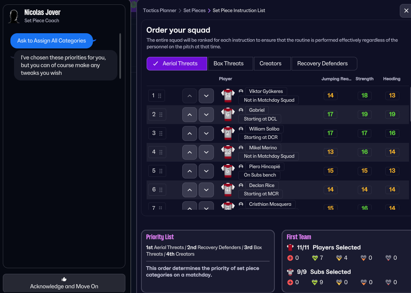
Task: Click William Saliba's number 2 shirt icon
Action: [x=228, y=133]
